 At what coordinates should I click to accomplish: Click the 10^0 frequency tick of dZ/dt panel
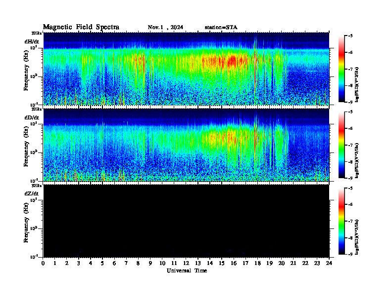pos(34,228)
